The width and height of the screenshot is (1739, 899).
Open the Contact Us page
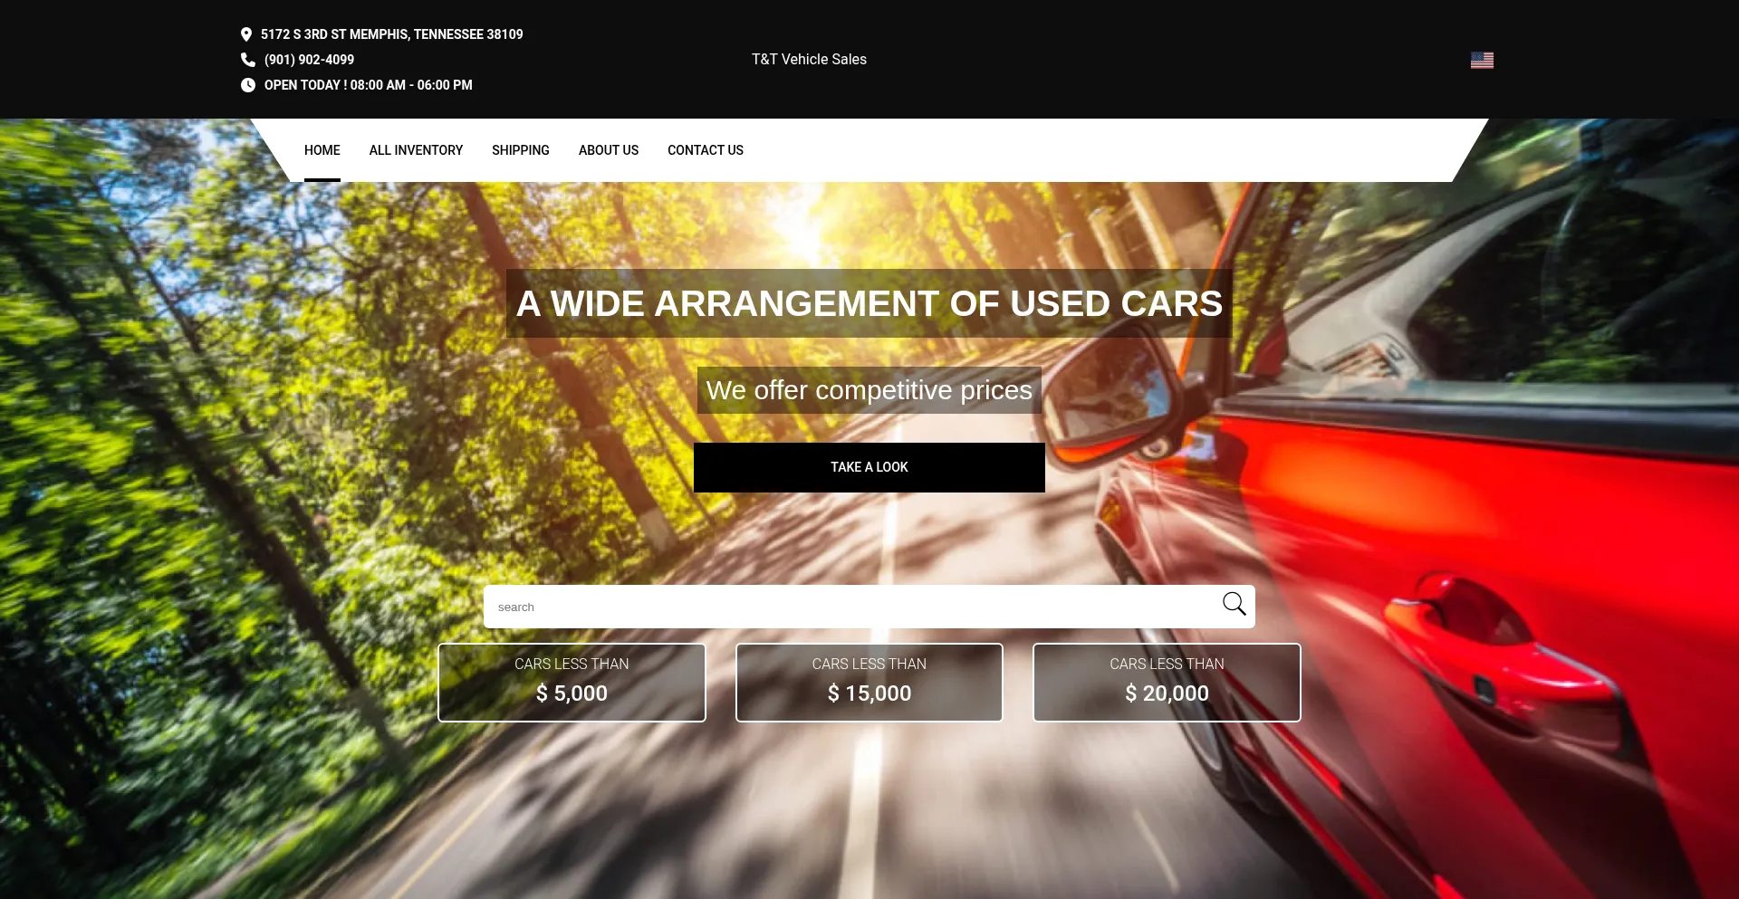[705, 150]
